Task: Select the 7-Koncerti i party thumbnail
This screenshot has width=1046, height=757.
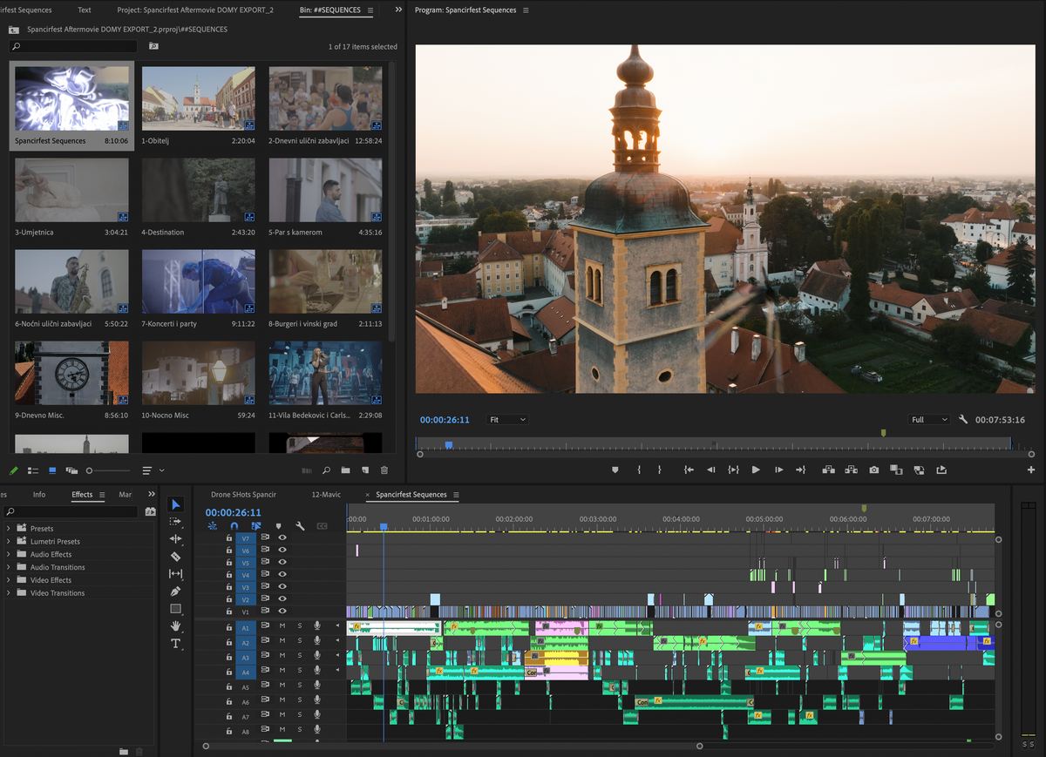Action: coord(198,282)
